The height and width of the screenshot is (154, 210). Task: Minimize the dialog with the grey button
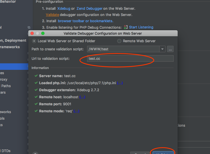point(37,33)
